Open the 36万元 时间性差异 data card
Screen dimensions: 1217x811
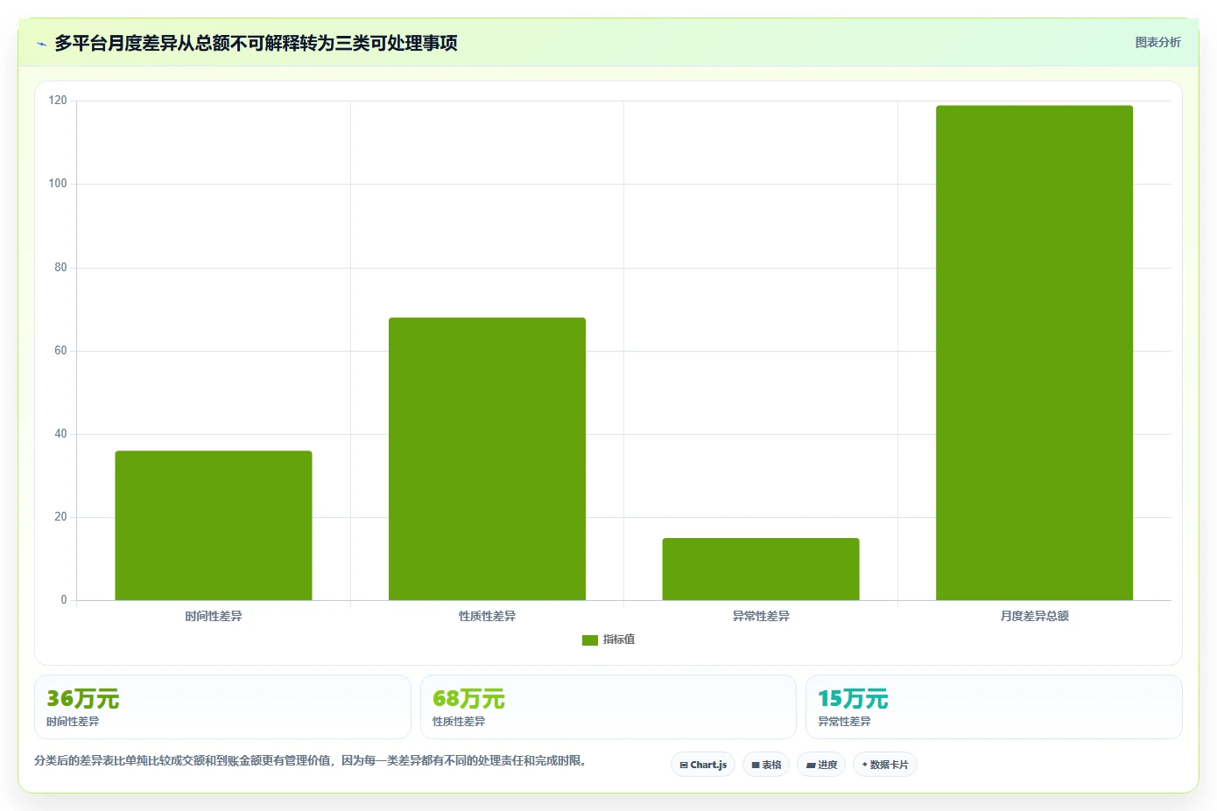(222, 707)
